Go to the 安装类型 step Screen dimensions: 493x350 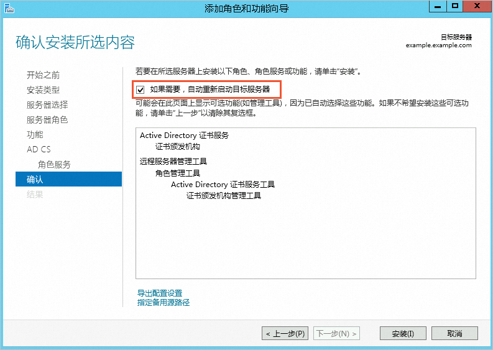click(43, 90)
